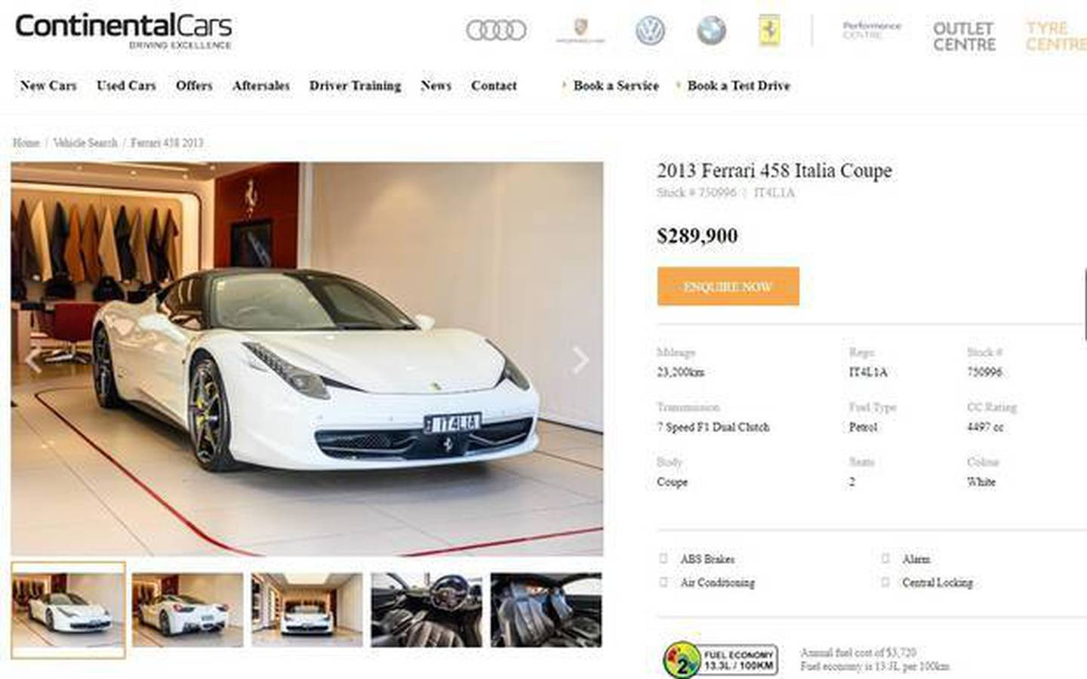Image resolution: width=1087 pixels, height=679 pixels.
Task: Go to Vehicle Search breadcrumb
Action: pos(85,143)
